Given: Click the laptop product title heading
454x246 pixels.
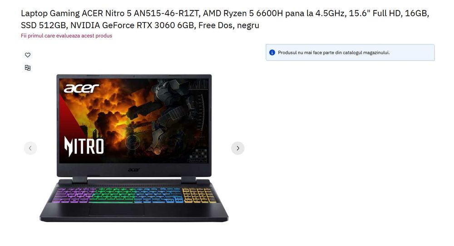Looking at the screenshot, I should pos(225,19).
